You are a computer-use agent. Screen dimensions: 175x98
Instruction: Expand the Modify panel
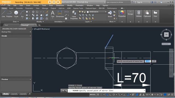pos(40,22)
